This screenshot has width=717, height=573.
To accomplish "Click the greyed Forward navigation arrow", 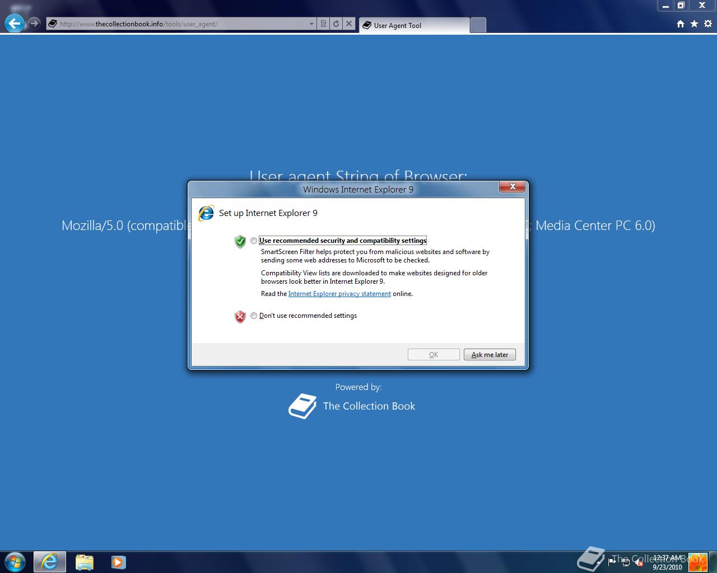I will coord(34,24).
